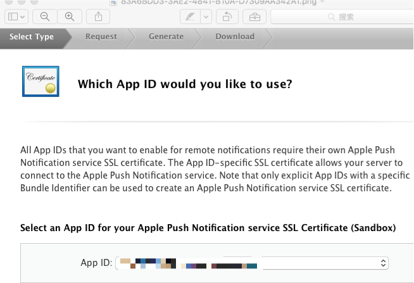This screenshot has height=283, width=414.
Task: Open the sidebar view menu button
Action: click(16, 16)
